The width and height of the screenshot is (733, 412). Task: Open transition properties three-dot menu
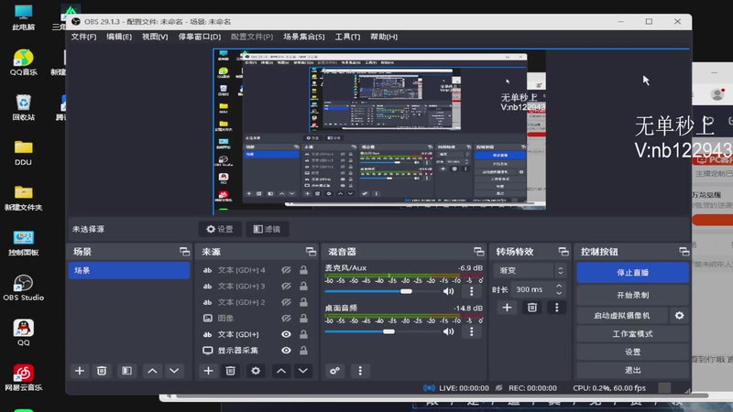point(556,308)
